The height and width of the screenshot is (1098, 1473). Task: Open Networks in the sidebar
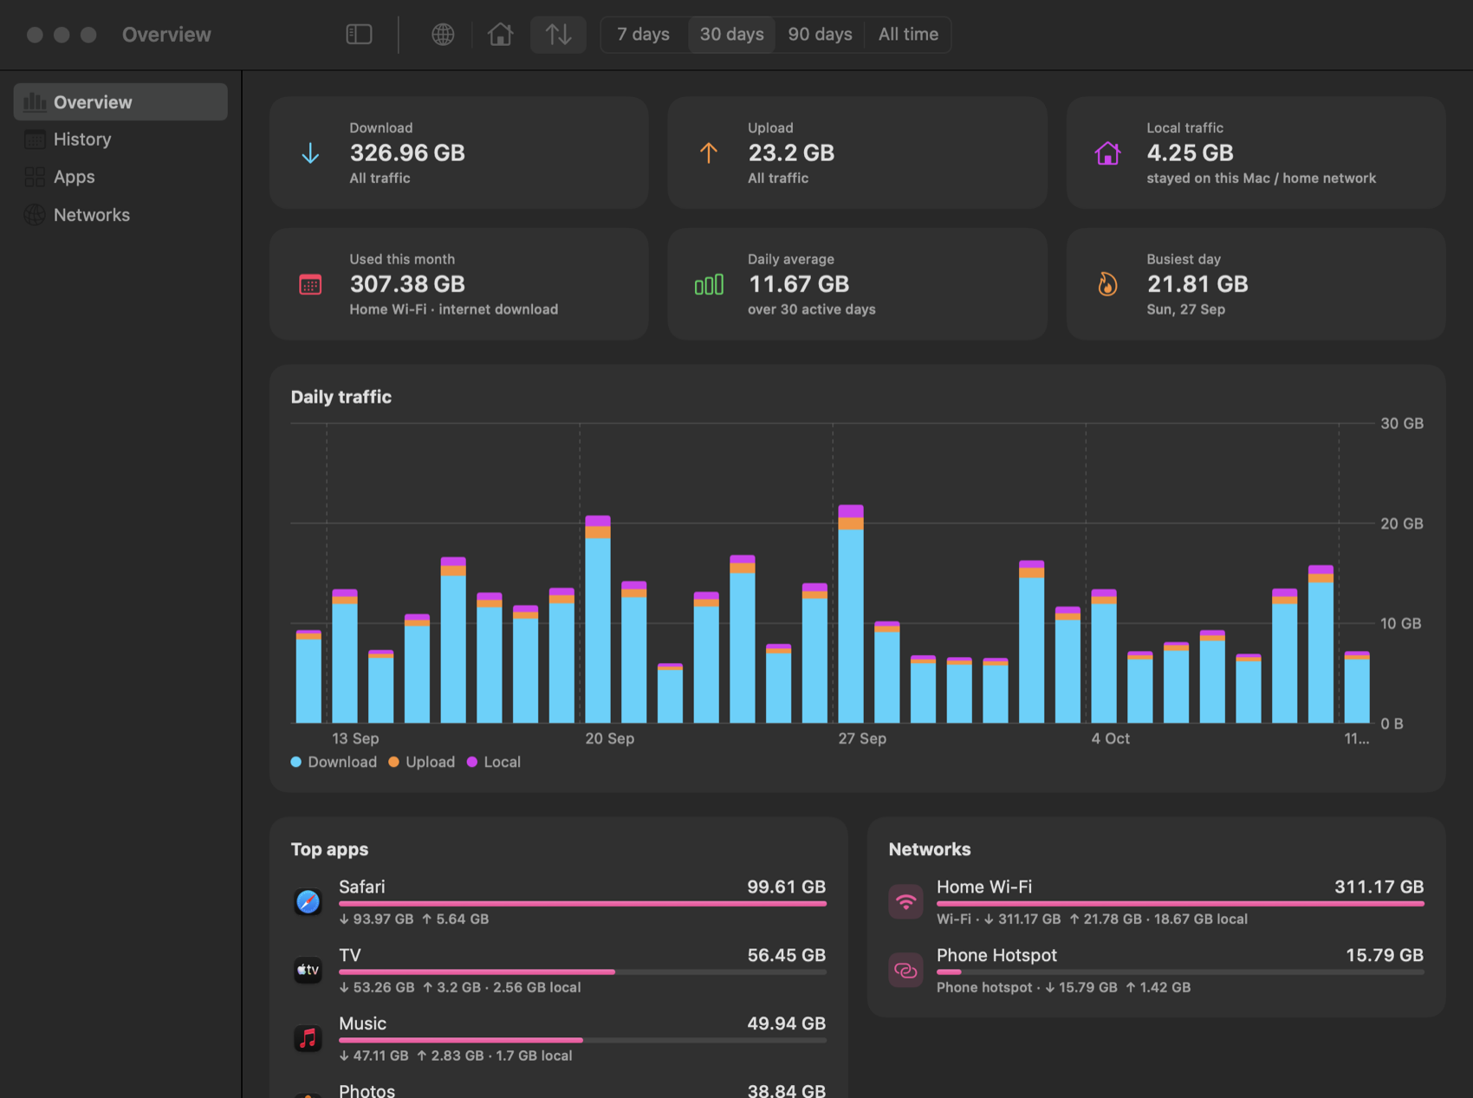coord(120,215)
